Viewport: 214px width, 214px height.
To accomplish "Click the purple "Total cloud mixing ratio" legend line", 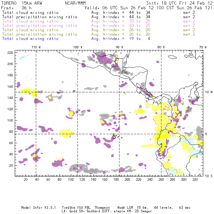I will tap(30, 21).
